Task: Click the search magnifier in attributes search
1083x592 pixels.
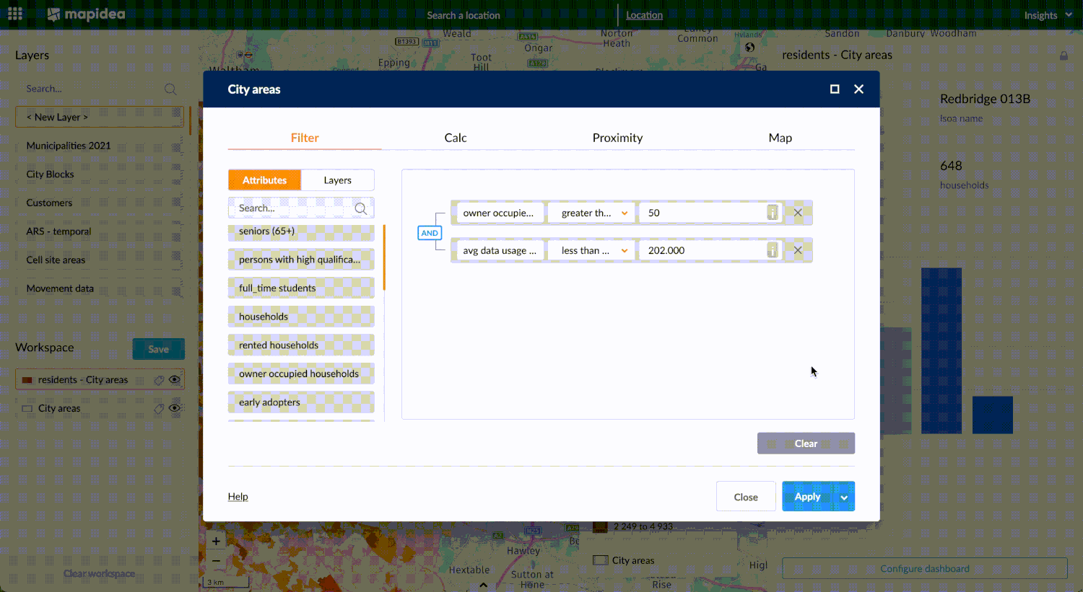Action: (360, 208)
